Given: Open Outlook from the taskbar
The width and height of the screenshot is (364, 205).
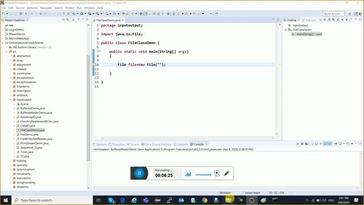Looking at the screenshot, I should click(x=181, y=200).
